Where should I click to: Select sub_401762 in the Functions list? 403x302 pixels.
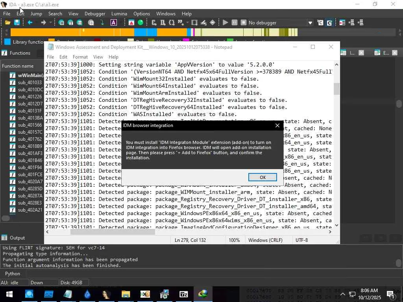(x=27, y=139)
